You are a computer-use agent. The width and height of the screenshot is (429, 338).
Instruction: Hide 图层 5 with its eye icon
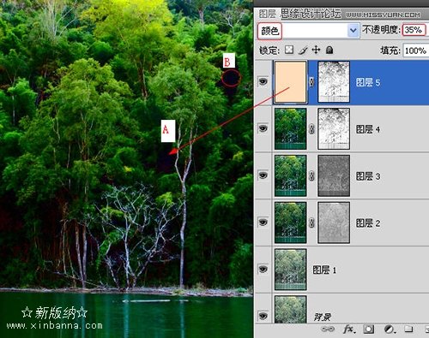tap(263, 82)
